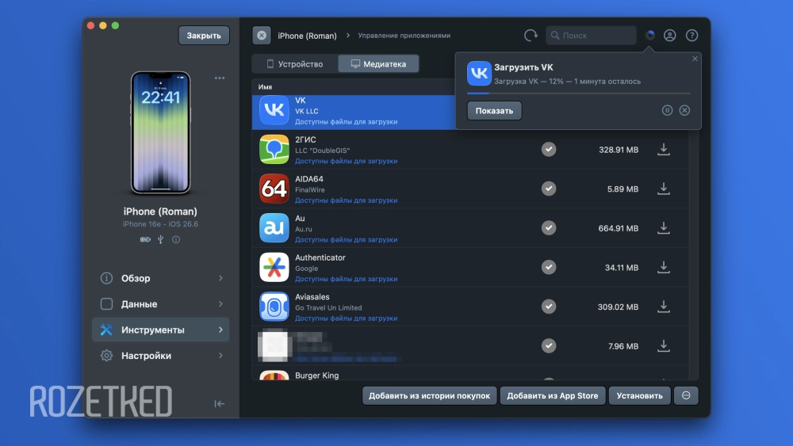The image size is (793, 446).
Task: Click the X icon beside iPhone (Roman) breadcrumb
Action: click(262, 36)
